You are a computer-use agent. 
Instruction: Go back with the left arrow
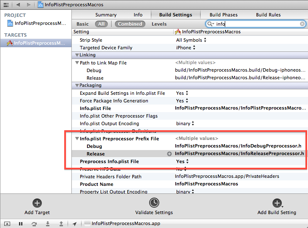pyautogui.click(x=18, y=5)
